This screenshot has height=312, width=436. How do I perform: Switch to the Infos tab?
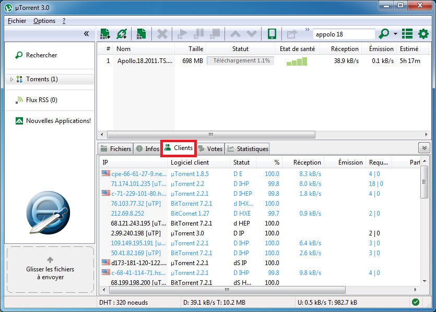click(147, 149)
